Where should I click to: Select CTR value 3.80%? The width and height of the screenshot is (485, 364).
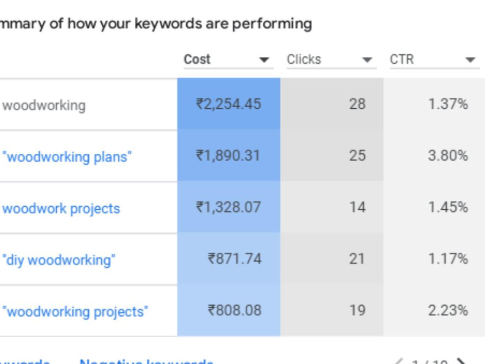pos(448,156)
